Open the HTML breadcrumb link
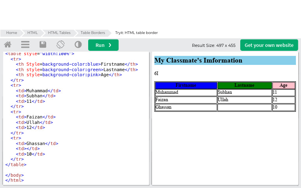 click(x=33, y=33)
